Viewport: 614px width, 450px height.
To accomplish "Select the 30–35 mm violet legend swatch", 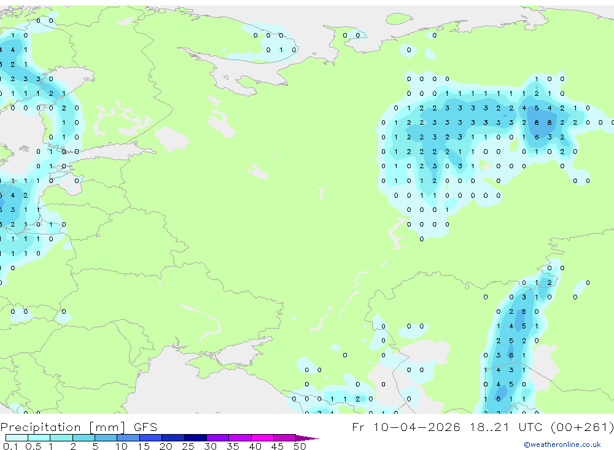I will pyautogui.click(x=218, y=438).
